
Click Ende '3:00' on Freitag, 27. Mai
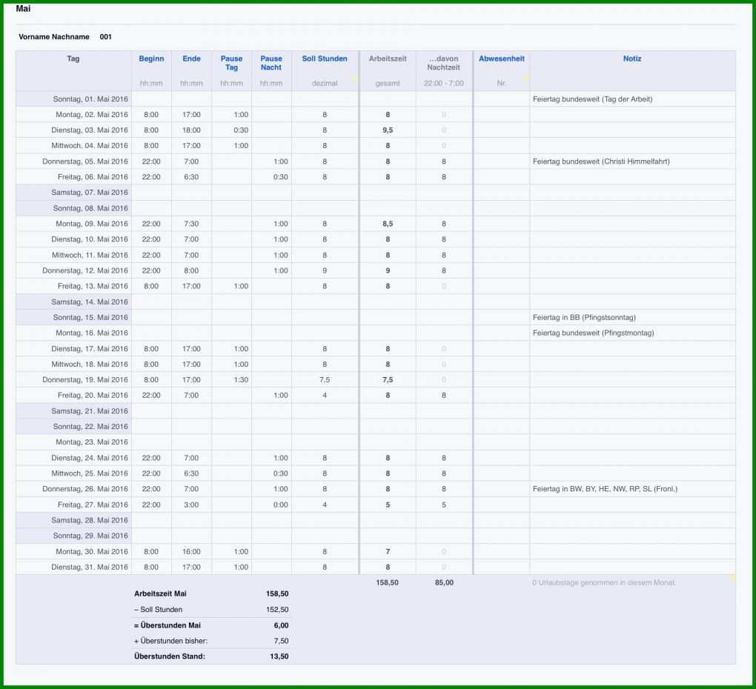191,505
